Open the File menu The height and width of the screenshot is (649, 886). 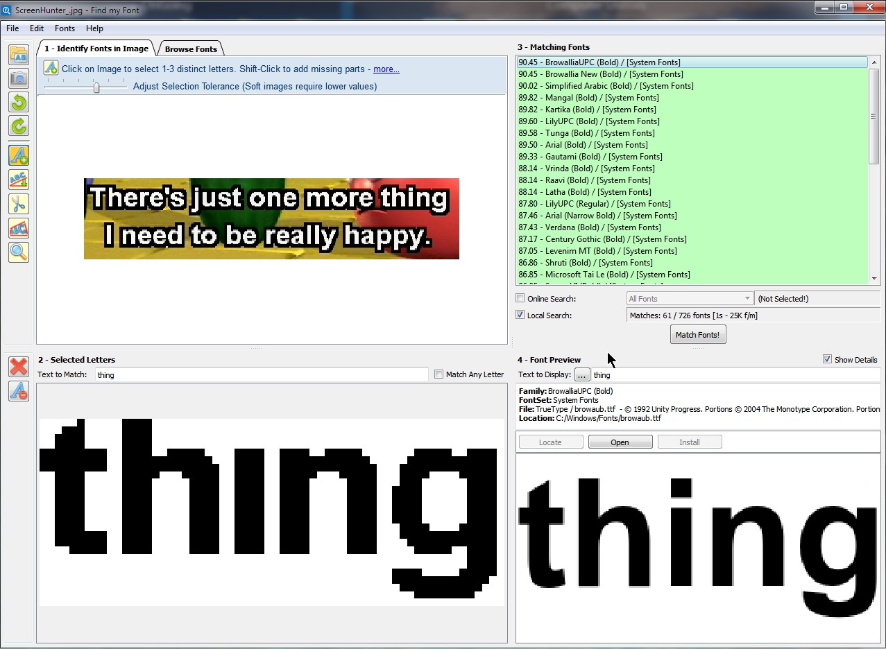(12, 28)
